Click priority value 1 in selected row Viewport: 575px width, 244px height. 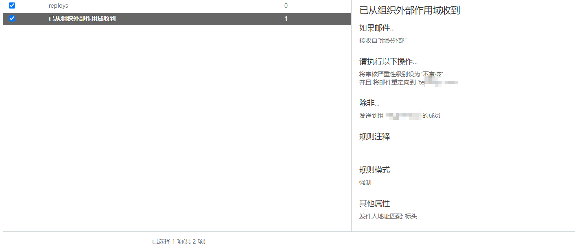point(286,19)
